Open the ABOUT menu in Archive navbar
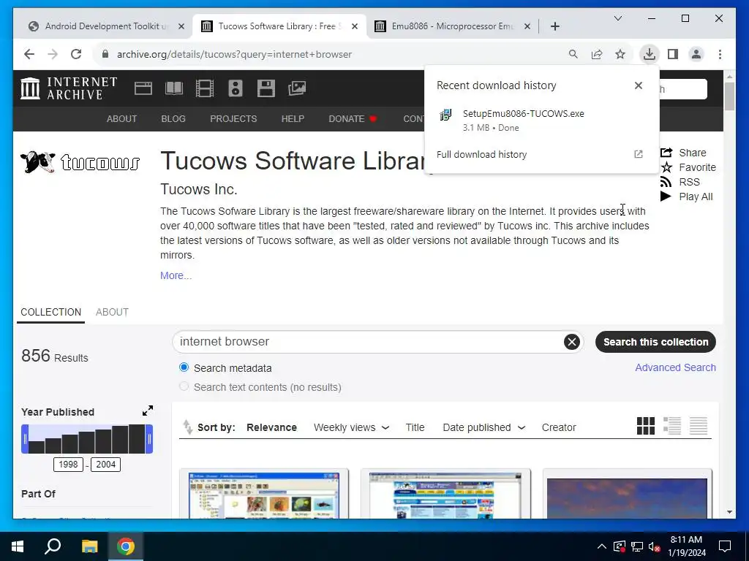This screenshot has width=749, height=561. point(122,119)
